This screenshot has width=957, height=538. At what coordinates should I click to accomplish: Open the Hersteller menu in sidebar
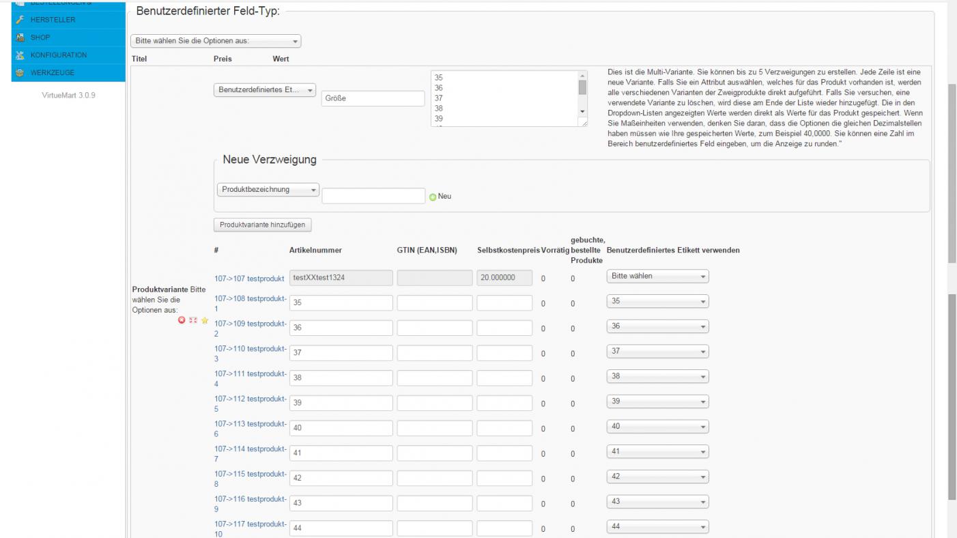tap(53, 20)
